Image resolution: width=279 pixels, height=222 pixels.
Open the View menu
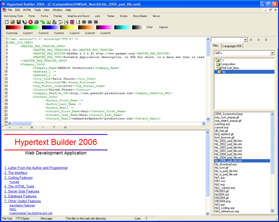click(47, 10)
